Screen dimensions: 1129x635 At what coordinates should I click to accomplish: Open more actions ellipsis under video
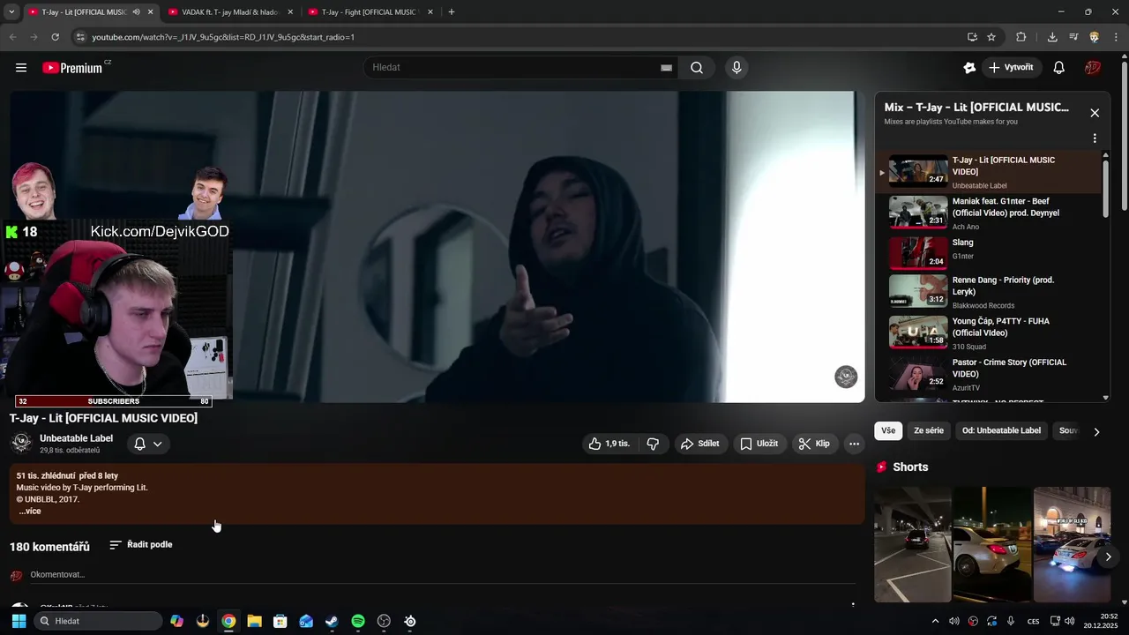[854, 444]
